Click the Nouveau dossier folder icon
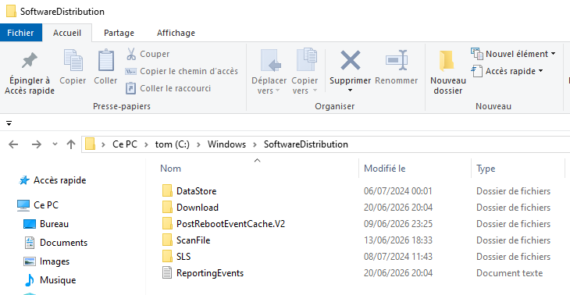Viewport: 570px width, 295px height. (x=447, y=61)
